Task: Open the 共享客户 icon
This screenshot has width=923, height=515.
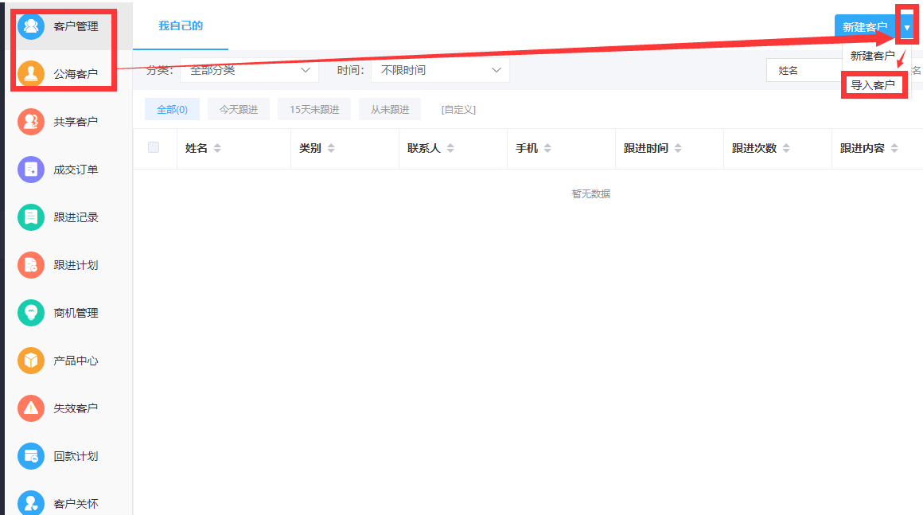Action: click(x=31, y=122)
